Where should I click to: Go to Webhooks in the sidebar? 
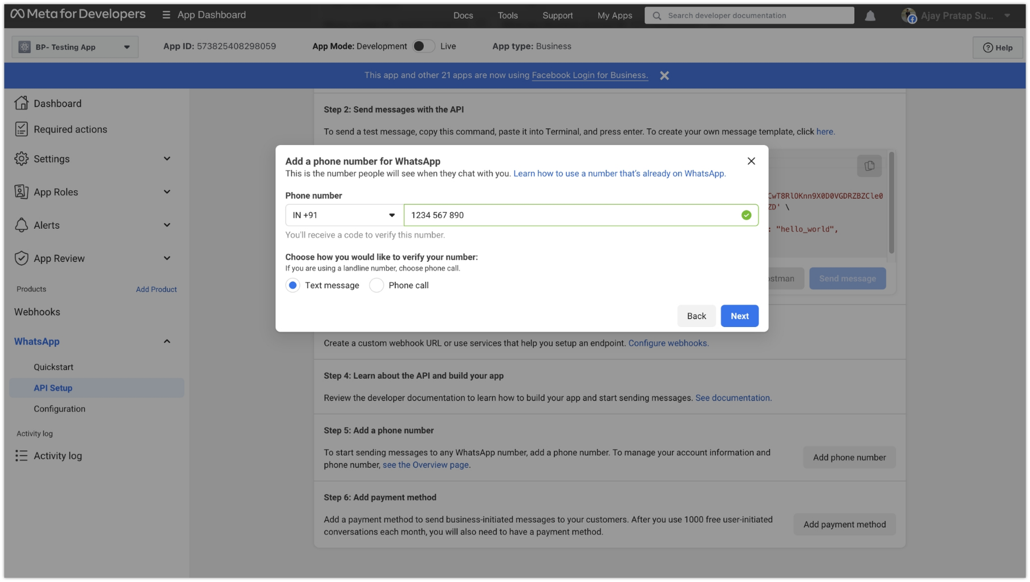[37, 312]
